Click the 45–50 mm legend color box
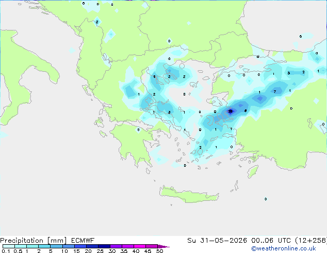 pyautogui.click(x=152, y=246)
